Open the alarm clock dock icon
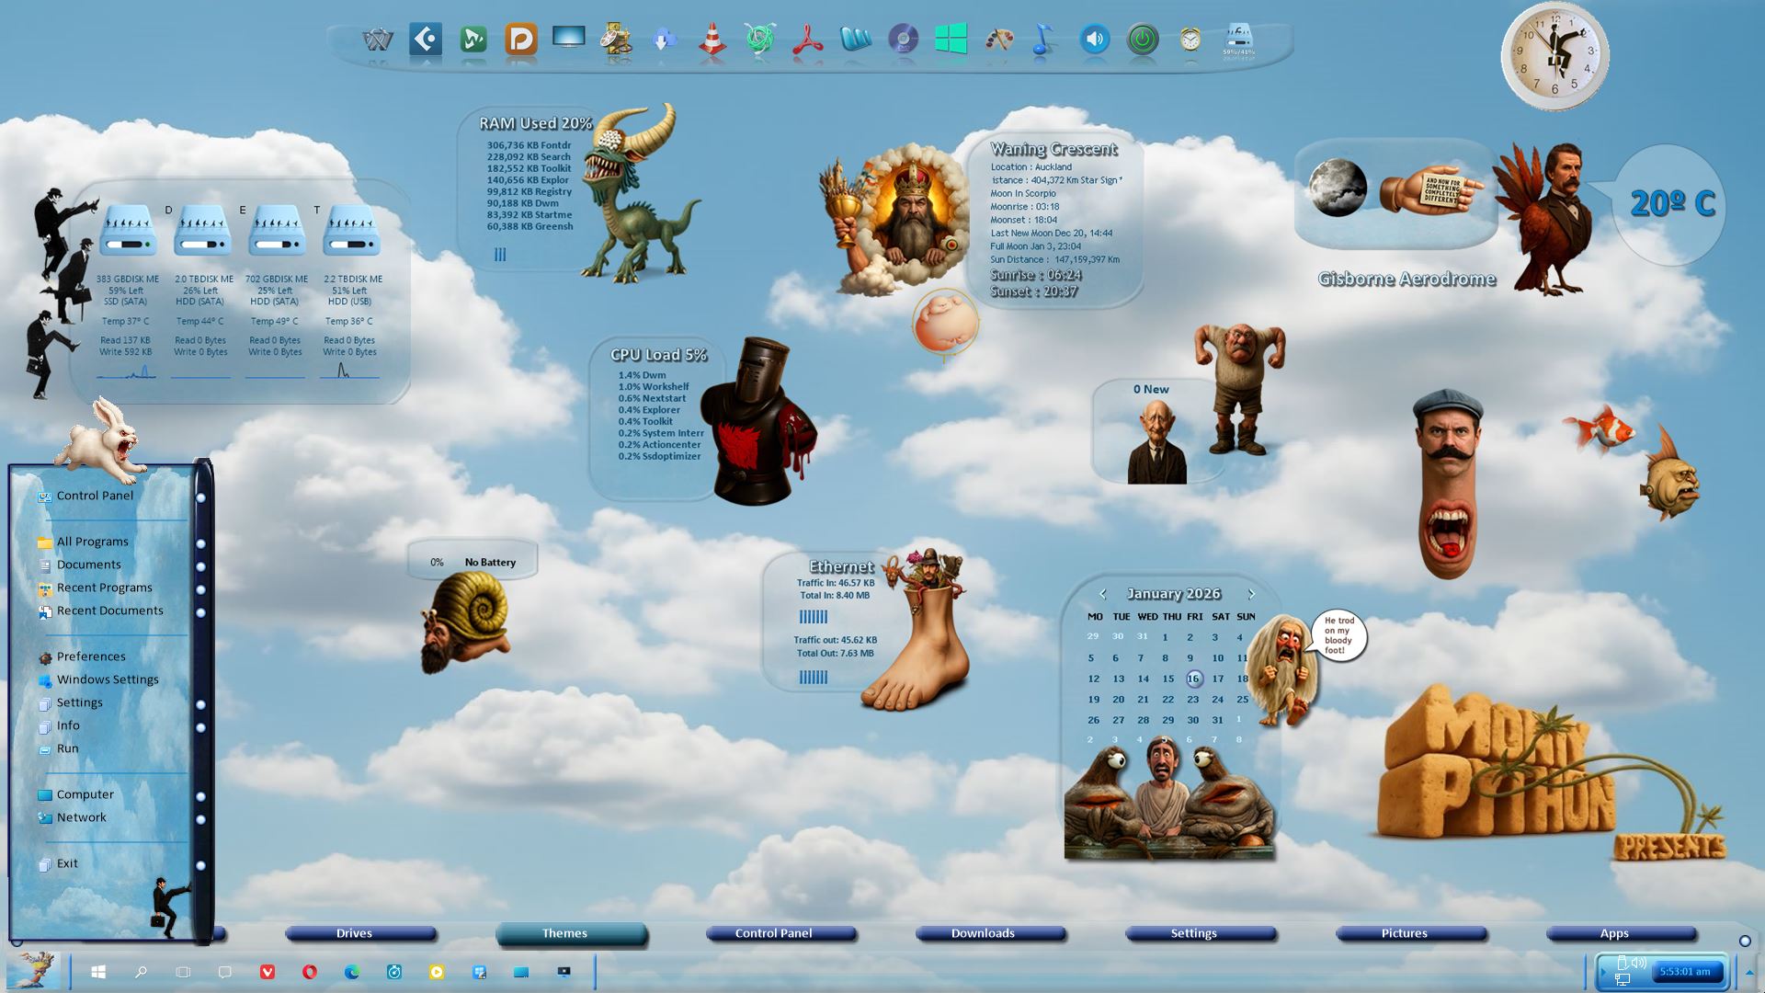Image resolution: width=1765 pixels, height=993 pixels. [x=1190, y=40]
